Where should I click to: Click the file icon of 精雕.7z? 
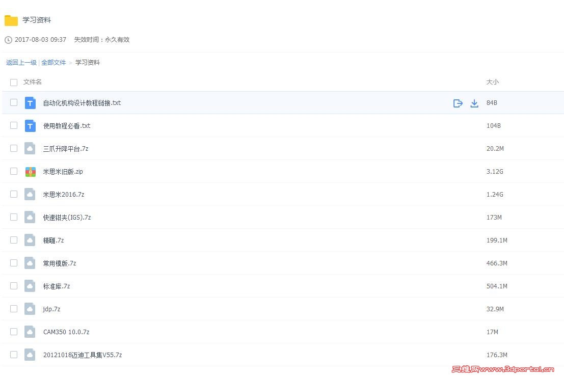click(30, 240)
